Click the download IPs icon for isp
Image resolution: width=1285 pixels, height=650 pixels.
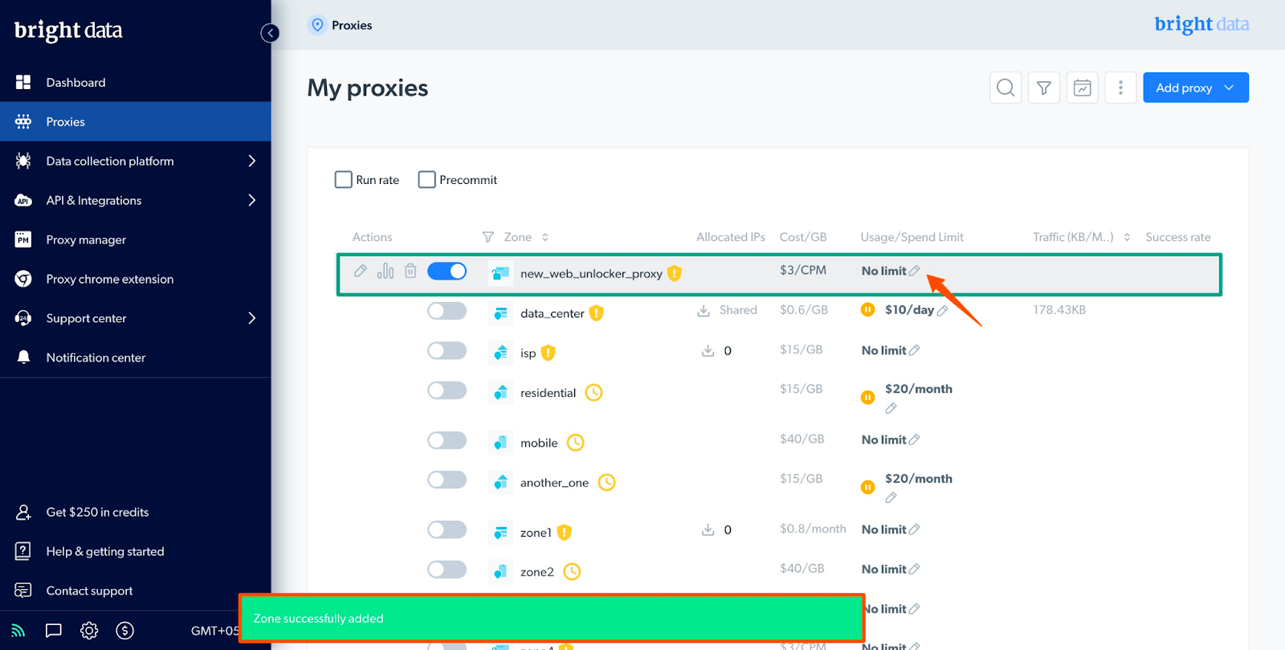point(708,350)
